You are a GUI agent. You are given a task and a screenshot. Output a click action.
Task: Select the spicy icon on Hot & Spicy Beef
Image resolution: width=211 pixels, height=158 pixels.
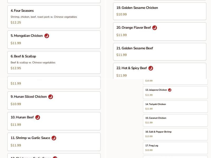coord(151,68)
